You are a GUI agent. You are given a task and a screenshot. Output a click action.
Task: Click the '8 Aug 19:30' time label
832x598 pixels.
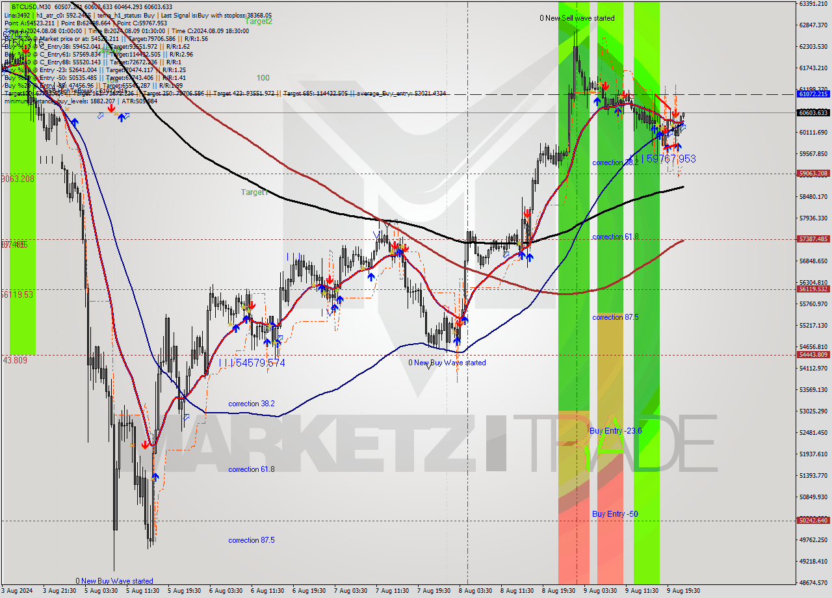558,591
